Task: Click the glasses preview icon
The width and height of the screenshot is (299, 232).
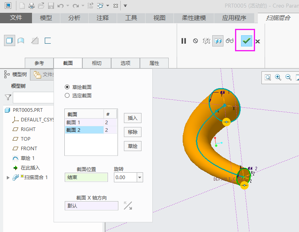Action: coord(229,41)
